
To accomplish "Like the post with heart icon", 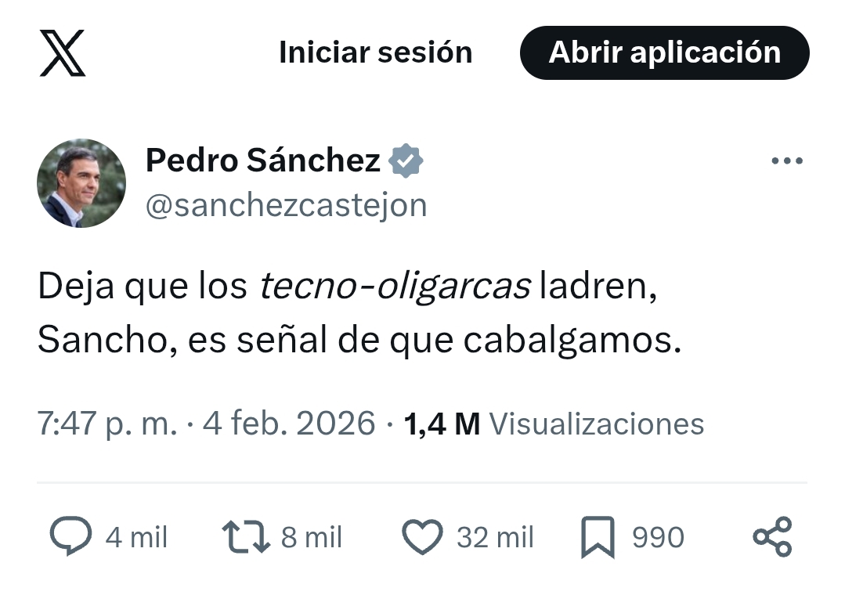I will (422, 537).
